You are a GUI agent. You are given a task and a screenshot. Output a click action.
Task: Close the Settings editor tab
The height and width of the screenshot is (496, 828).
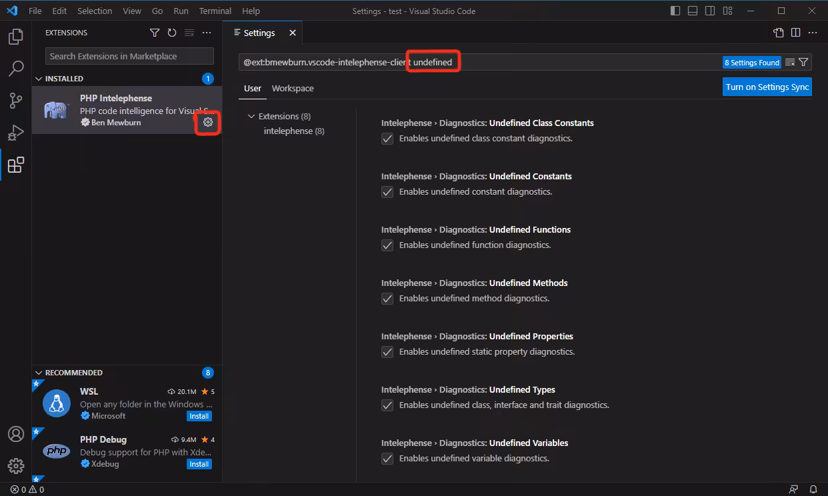pyautogui.click(x=292, y=33)
